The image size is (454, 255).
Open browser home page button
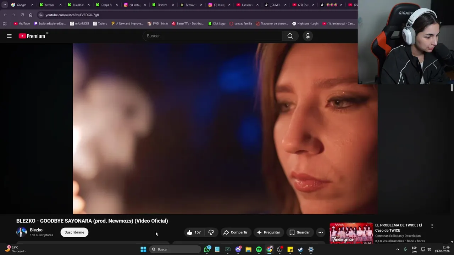pos(31,15)
